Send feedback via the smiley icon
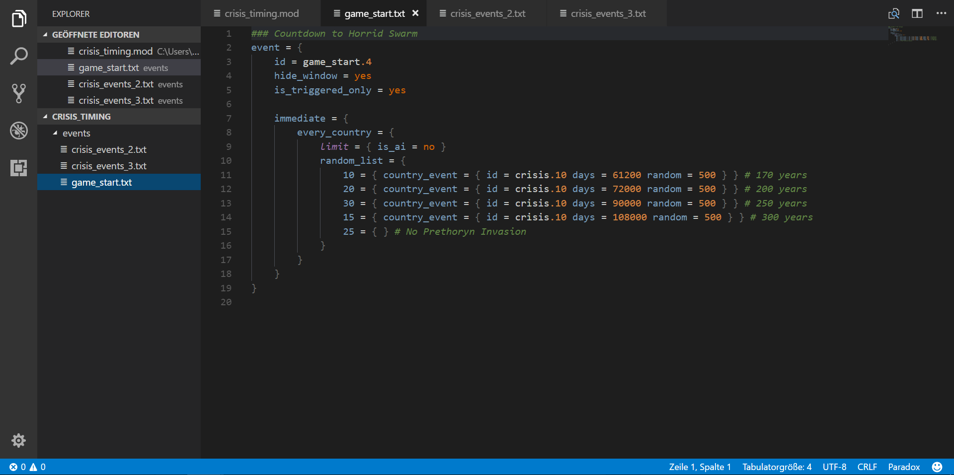Screen dimensions: 954x475 (937, 467)
